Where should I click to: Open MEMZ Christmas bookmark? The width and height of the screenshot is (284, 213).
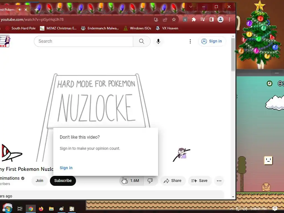point(58,28)
